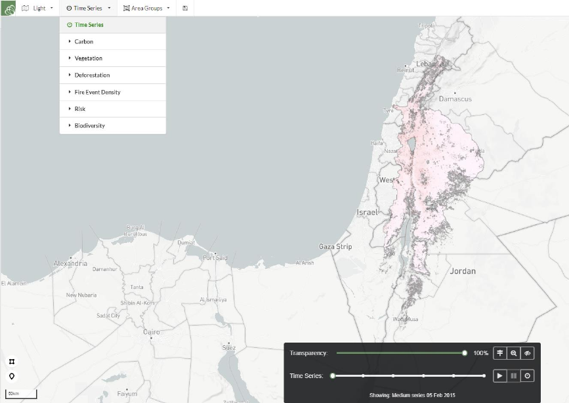Viewport: 569px width, 403px height.
Task: Click the Transparency slider green track
Action: pos(399,353)
